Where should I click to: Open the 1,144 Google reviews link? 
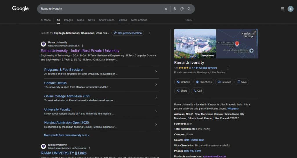[x=204, y=68]
